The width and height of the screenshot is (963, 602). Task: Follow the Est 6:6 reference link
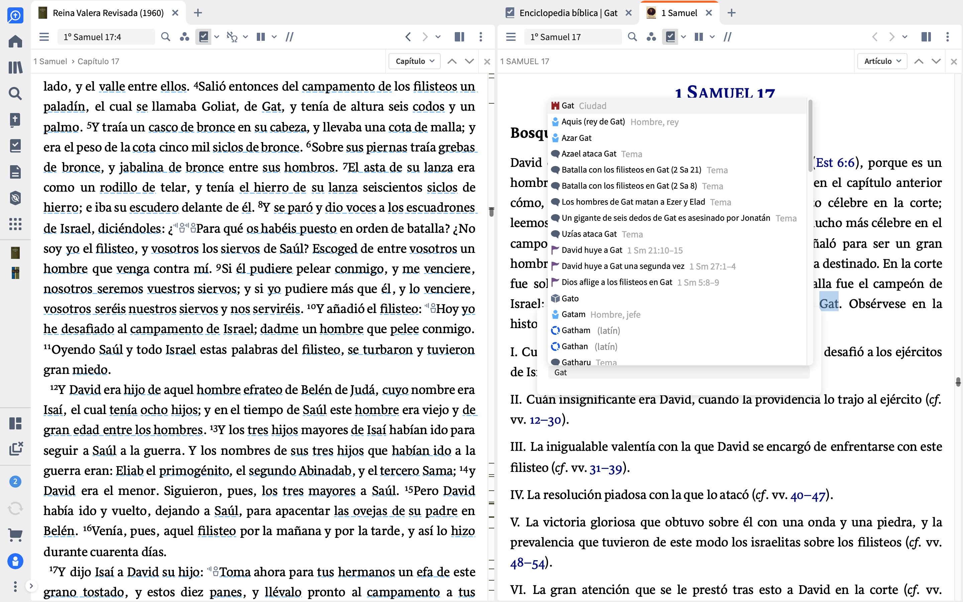pos(835,163)
